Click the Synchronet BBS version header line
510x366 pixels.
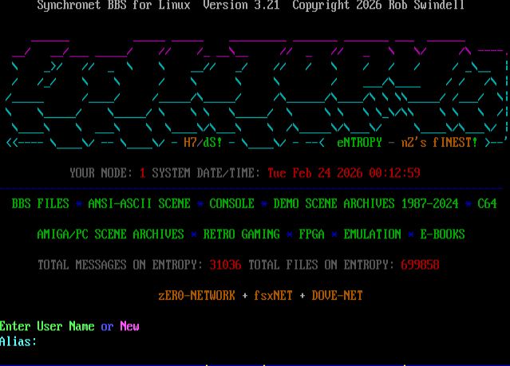click(x=251, y=6)
